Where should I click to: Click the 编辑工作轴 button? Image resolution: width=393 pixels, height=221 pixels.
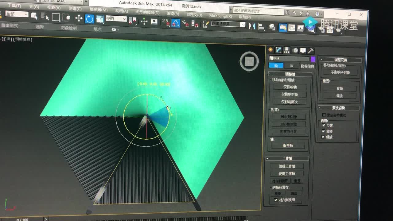[287, 166]
